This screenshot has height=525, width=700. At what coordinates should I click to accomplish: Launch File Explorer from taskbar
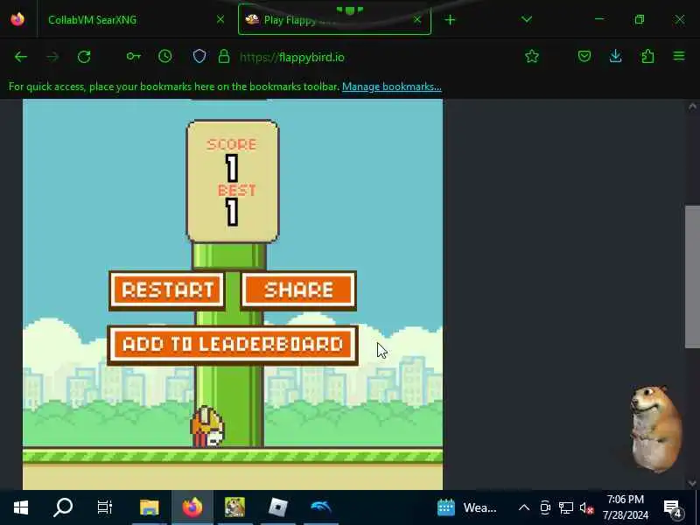(x=149, y=507)
